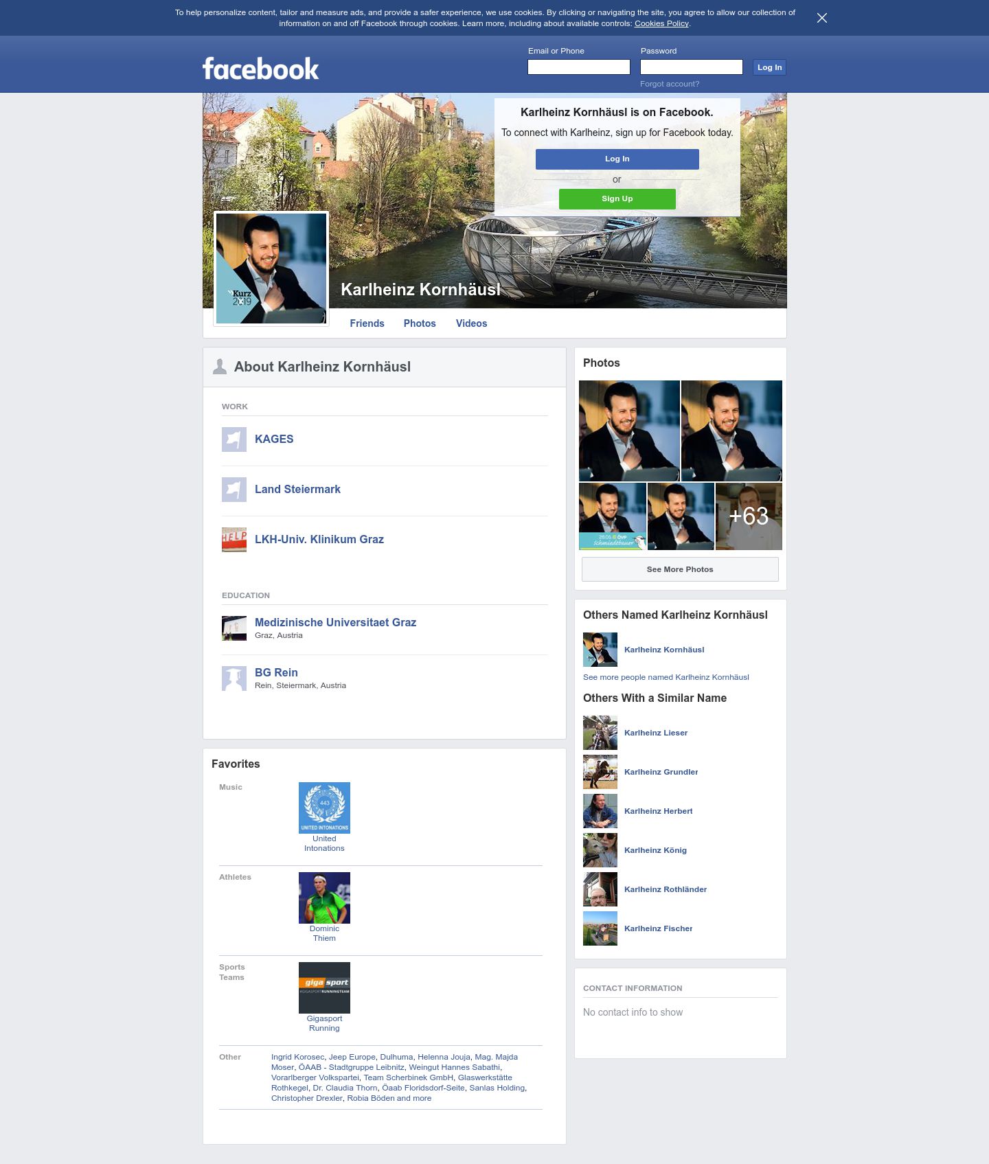Open See more people named Karlheinz Kornhäusl
Image resolution: width=989 pixels, height=1164 pixels.
[x=666, y=677]
